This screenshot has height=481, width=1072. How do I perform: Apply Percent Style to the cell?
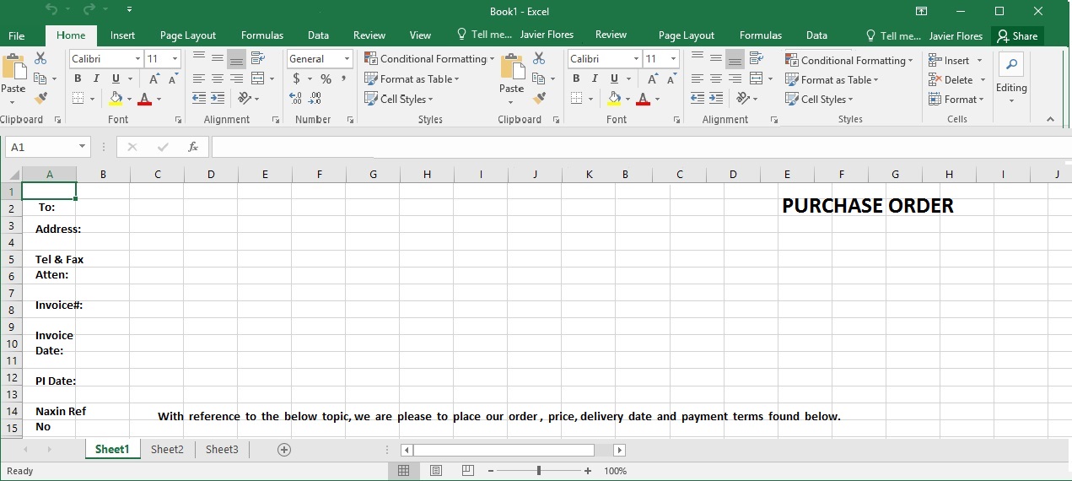click(x=326, y=78)
